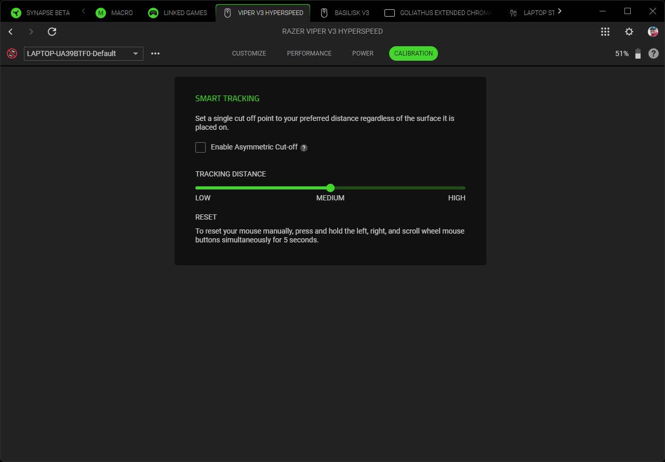
Task: Open the modules grid menu
Action: click(605, 32)
